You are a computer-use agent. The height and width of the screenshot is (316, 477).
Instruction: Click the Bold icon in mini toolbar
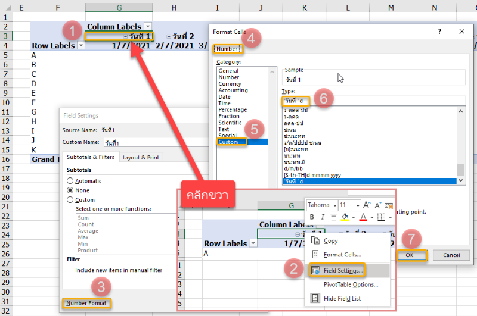(x=311, y=217)
